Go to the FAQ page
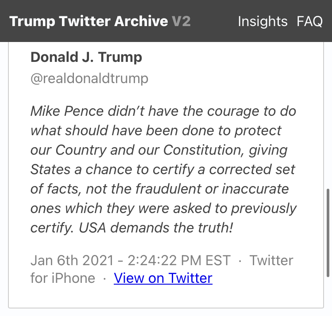 point(309,21)
